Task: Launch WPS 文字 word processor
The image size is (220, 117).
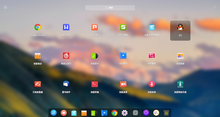Action: click(66, 27)
